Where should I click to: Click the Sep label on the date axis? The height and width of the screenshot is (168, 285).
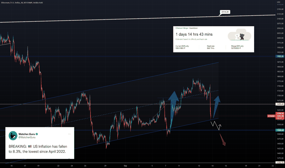pyautogui.click(x=125, y=166)
